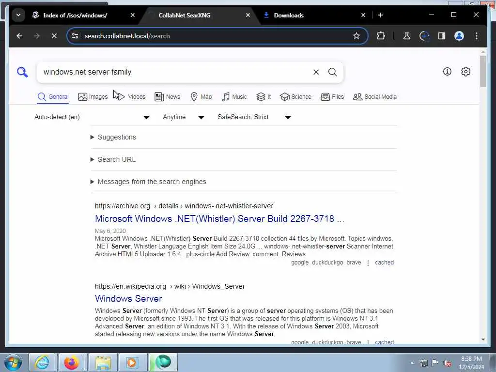Stop loading the page
The height and width of the screenshot is (372, 496).
coord(54,36)
